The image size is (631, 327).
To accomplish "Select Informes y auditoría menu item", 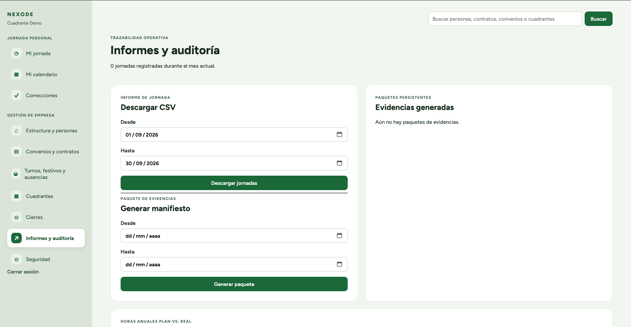I will point(46,238).
